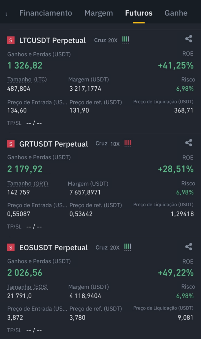This screenshot has height=339, width=201.
Task: Tap the green ADL bars on EOSUSDT
Action: click(127, 247)
